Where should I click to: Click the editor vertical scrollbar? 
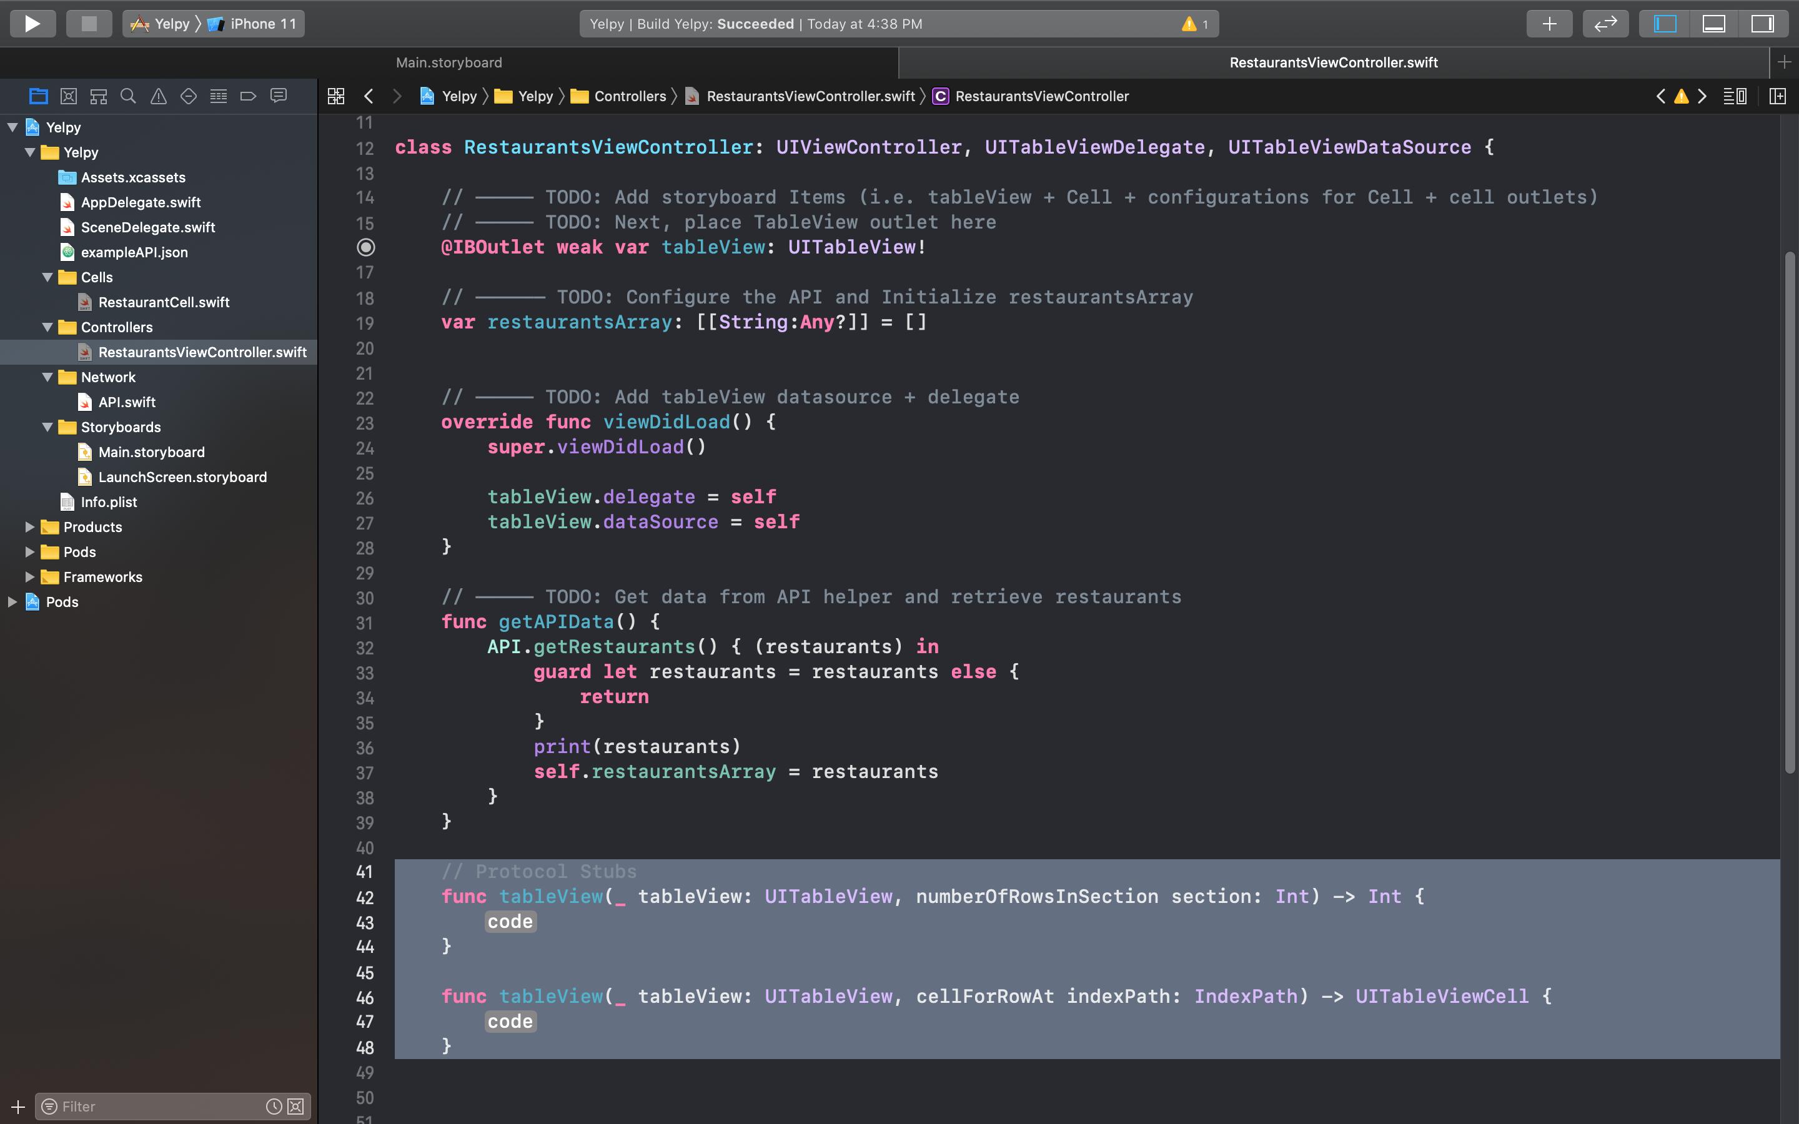(x=1790, y=513)
